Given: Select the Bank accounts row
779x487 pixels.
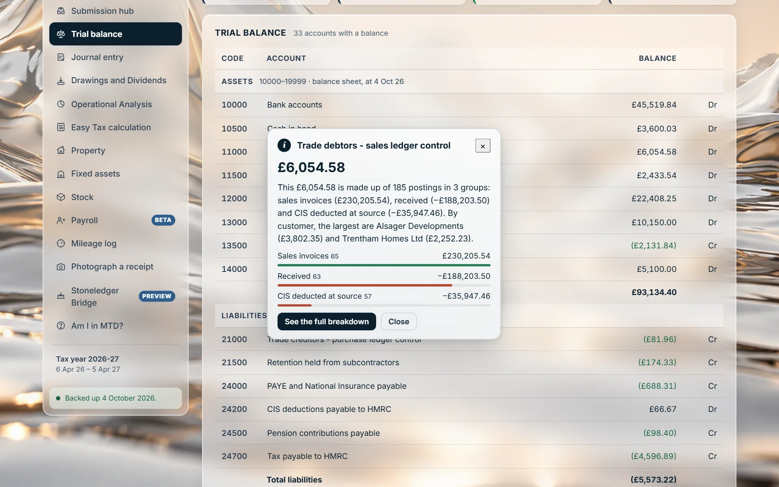Looking at the screenshot, I should click(x=469, y=105).
